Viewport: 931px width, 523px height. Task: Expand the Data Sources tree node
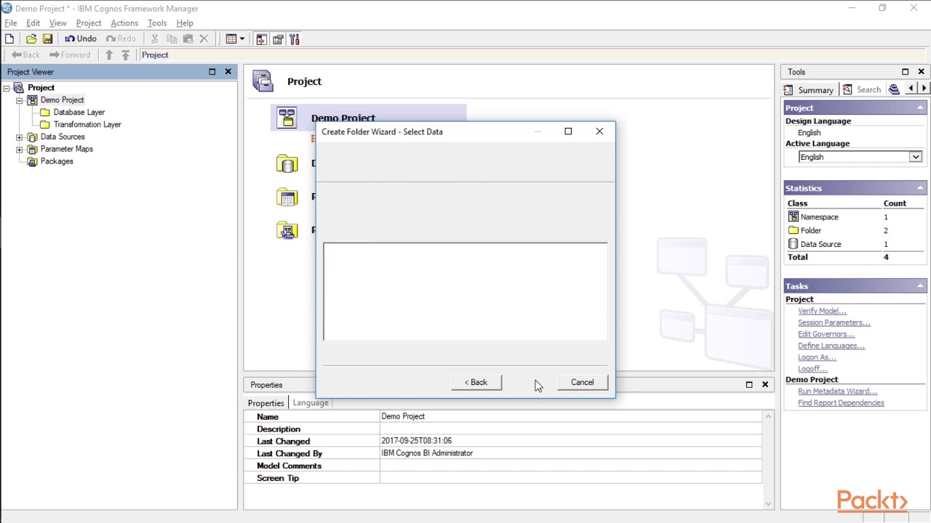click(x=20, y=137)
